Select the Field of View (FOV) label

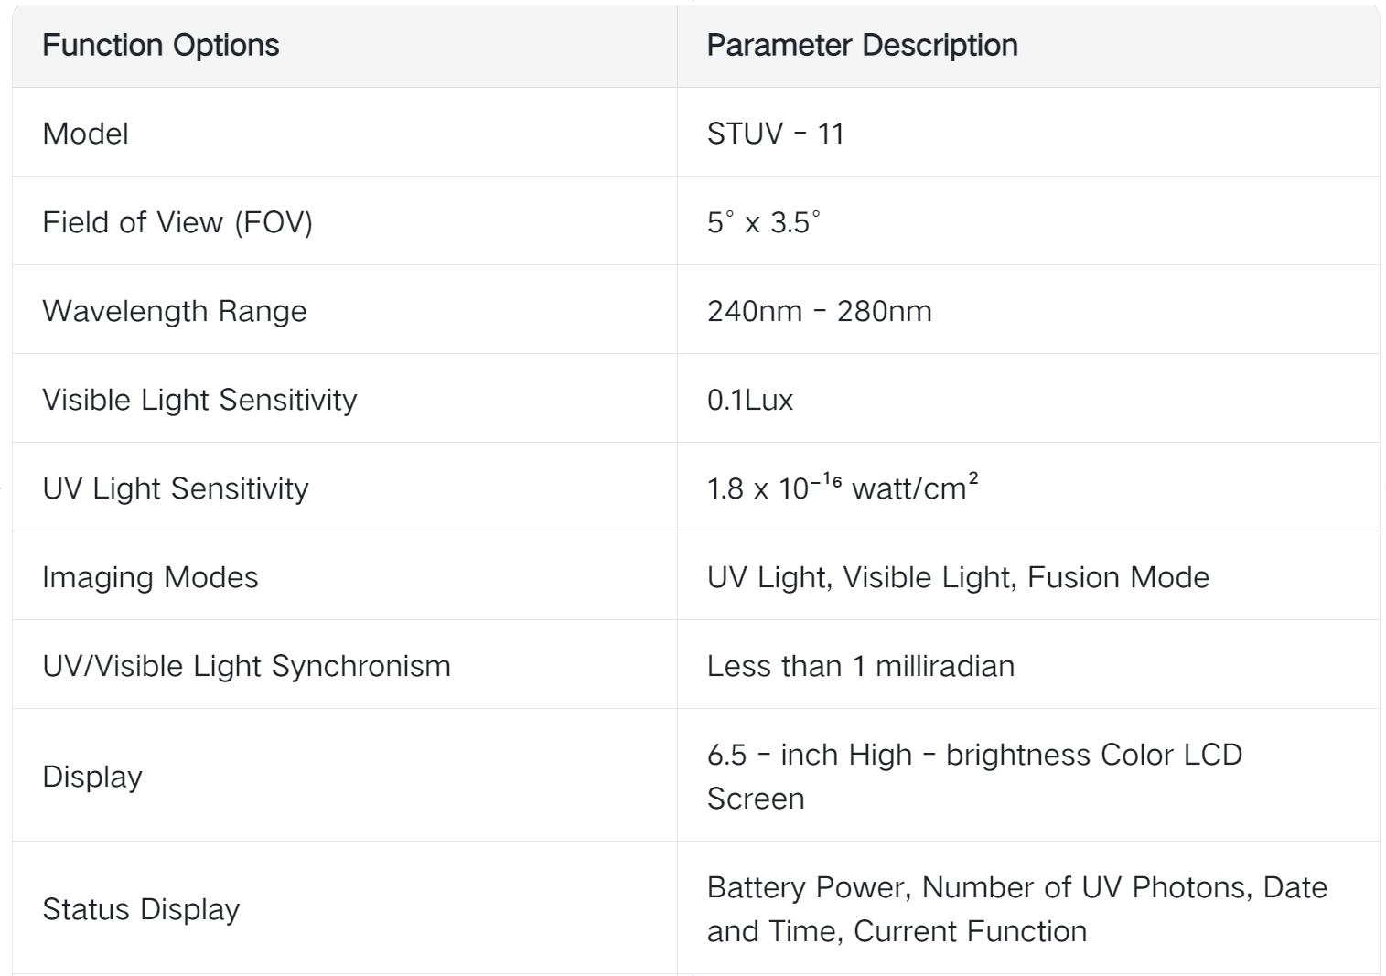coord(177,222)
